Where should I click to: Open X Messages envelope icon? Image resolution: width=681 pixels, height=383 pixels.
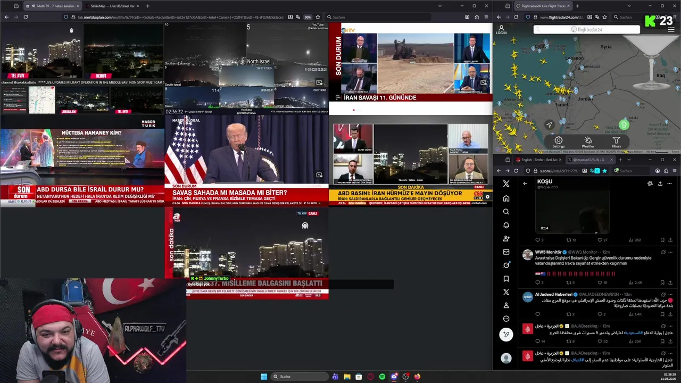click(x=506, y=252)
